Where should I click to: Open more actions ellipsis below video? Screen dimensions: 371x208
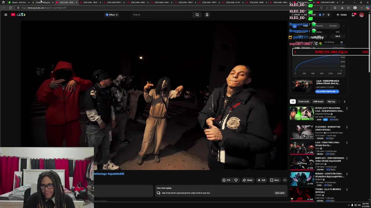pyautogui.click(x=285, y=180)
